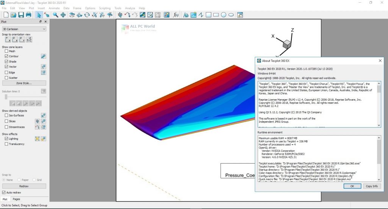
Task: Open Iso-Surfaces details icon
Action: click(43, 115)
